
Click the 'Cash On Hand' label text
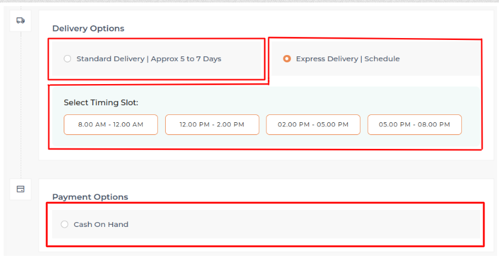tap(101, 225)
